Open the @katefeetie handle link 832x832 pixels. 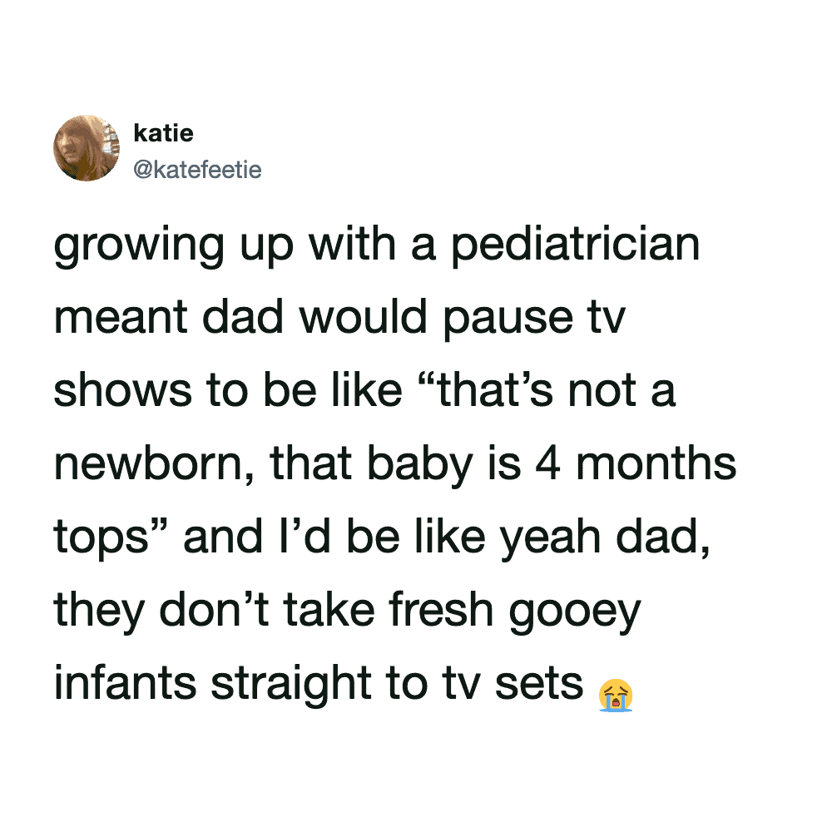click(197, 171)
